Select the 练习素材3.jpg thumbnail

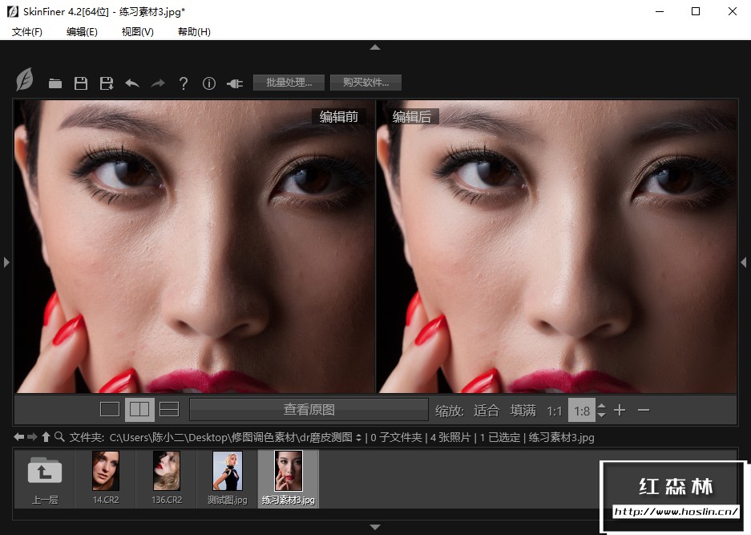click(288, 478)
